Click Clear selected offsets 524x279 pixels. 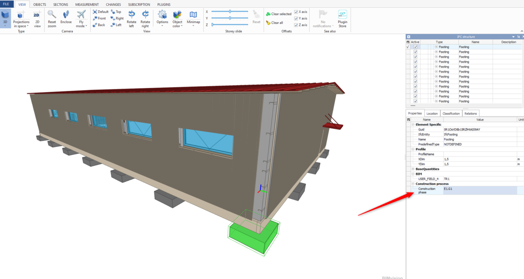[x=279, y=14]
